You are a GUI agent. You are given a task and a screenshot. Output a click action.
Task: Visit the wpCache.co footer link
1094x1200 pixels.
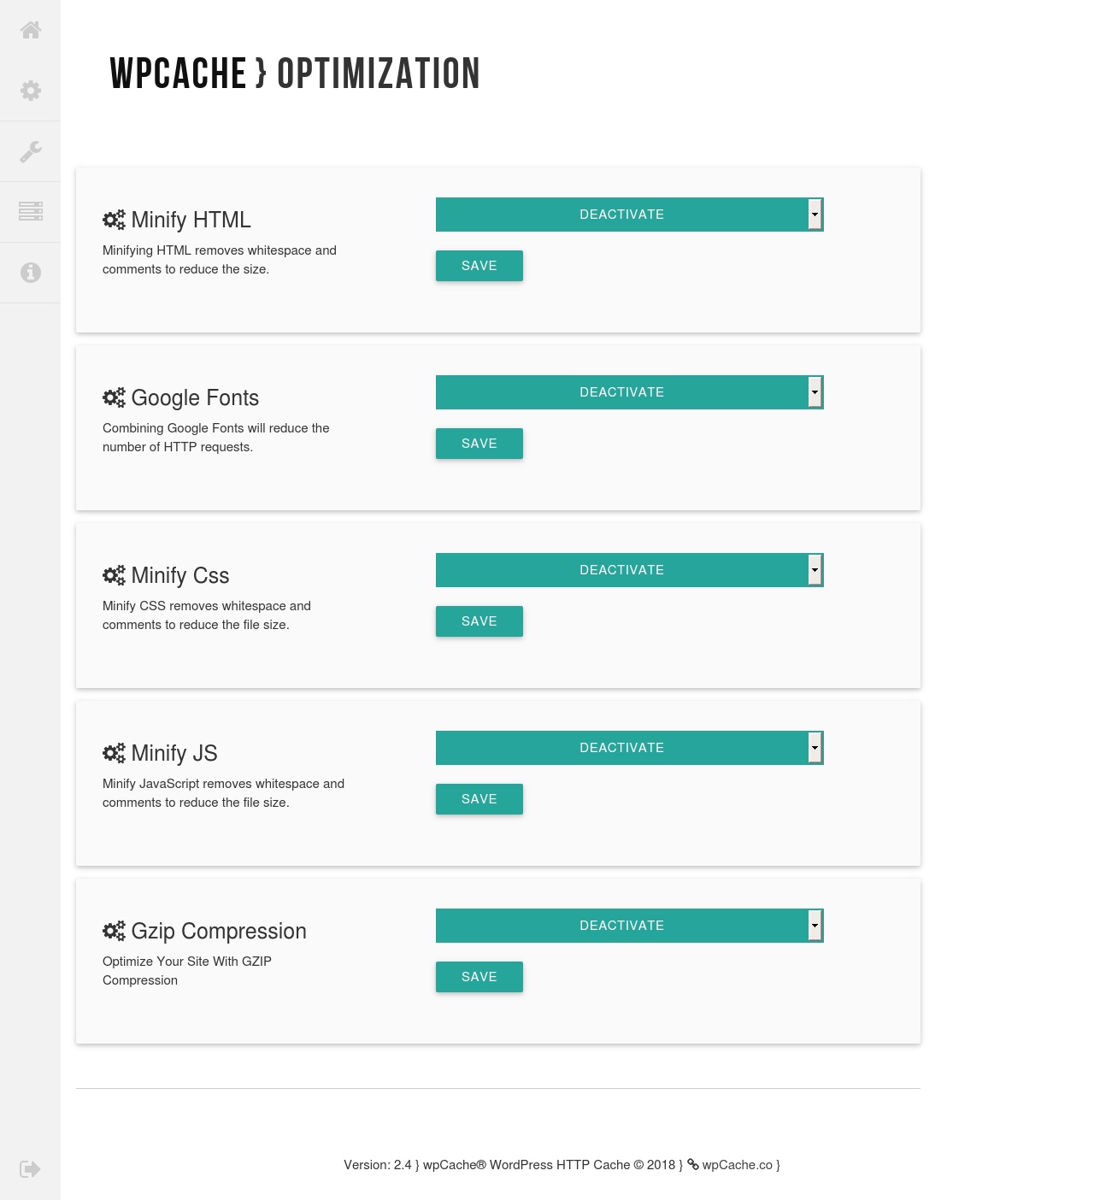[x=737, y=1165]
